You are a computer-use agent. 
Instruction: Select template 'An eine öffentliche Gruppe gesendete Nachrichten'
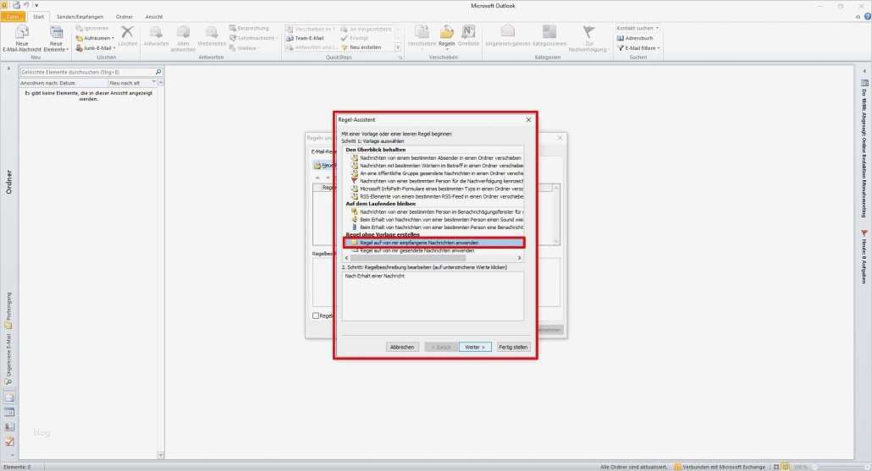pyautogui.click(x=436, y=173)
